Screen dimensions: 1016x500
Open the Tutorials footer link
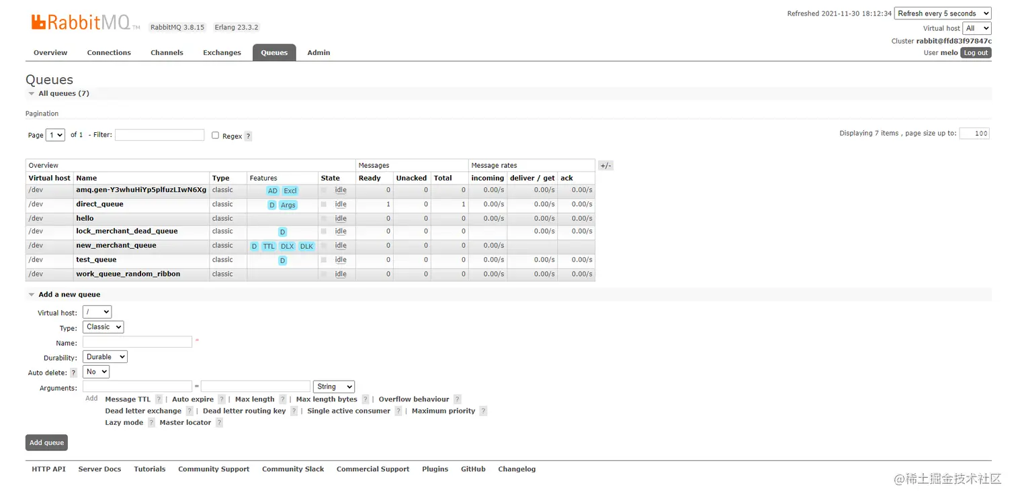[x=149, y=469]
